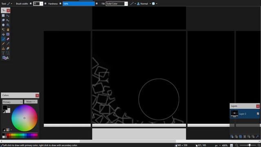
Task: Click the Duplicate Layer icon
Action: [x=240, y=137]
